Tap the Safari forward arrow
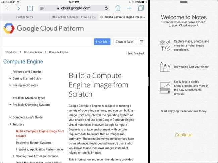The image size is (218, 163). point(18,8)
